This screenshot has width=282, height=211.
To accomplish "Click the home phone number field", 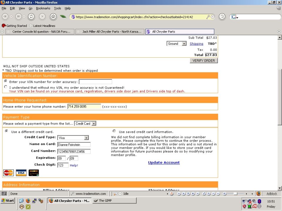I will pos(84,106).
